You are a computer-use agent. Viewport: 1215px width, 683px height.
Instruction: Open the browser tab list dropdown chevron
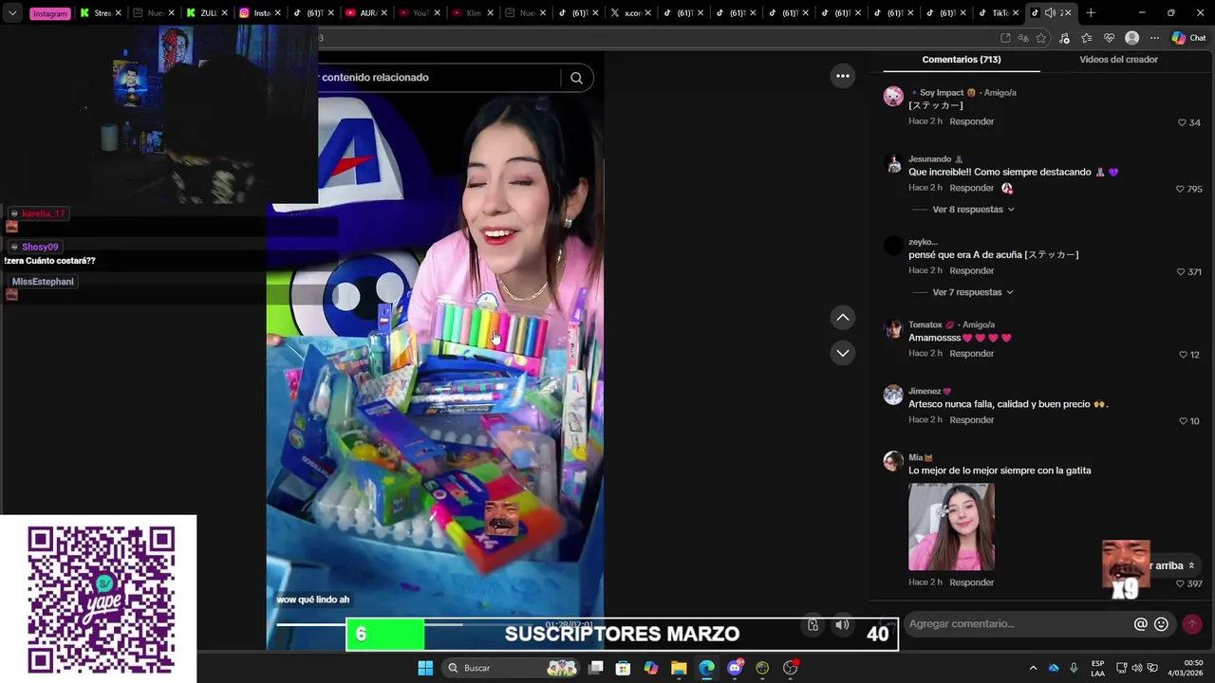(x=12, y=13)
